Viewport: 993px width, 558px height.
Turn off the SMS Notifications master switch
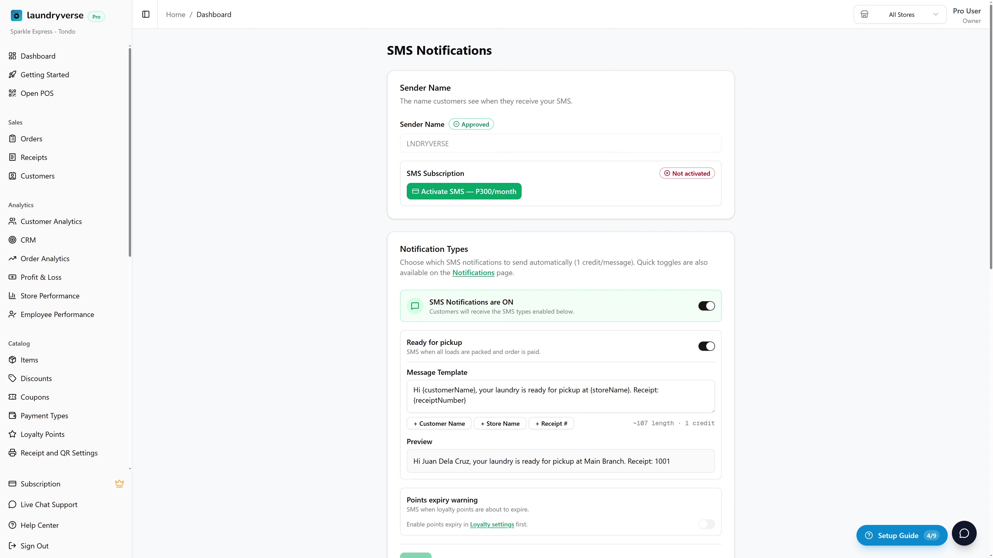pyautogui.click(x=706, y=306)
